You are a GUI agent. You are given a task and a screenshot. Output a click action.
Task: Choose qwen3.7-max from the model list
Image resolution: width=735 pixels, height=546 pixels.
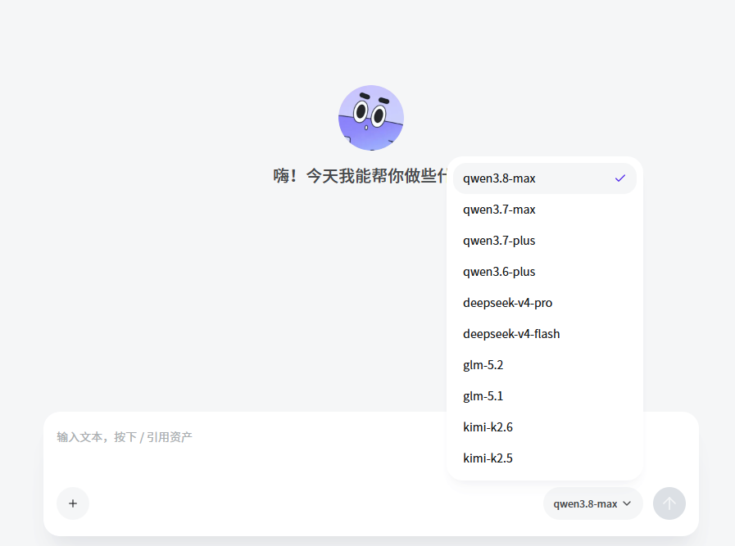pyautogui.click(x=545, y=210)
